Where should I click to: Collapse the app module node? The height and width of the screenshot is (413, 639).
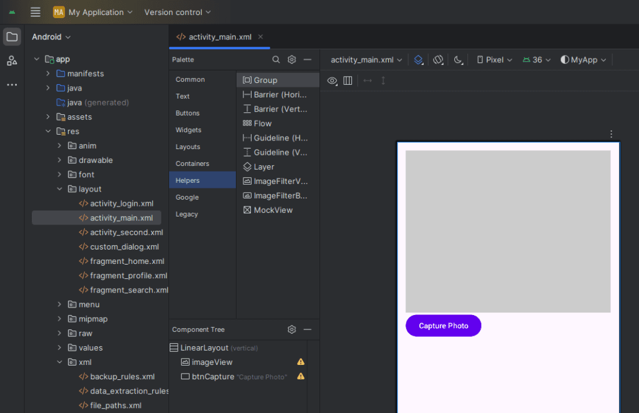point(37,59)
